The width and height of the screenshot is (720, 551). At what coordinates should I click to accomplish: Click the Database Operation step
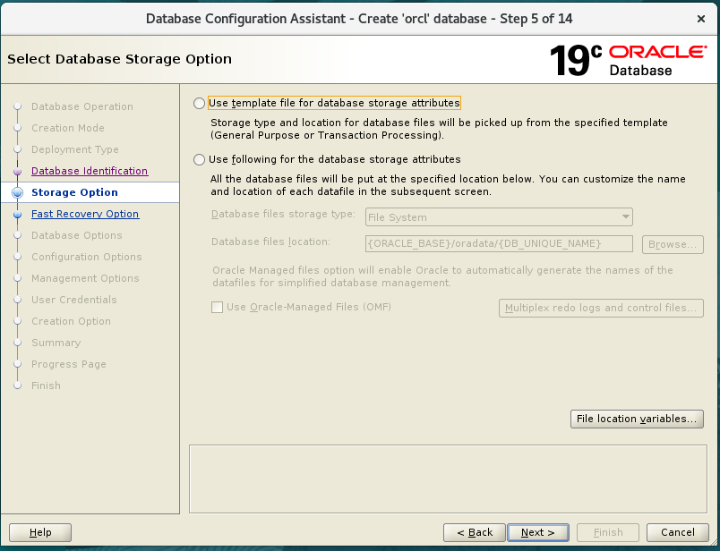coord(82,106)
